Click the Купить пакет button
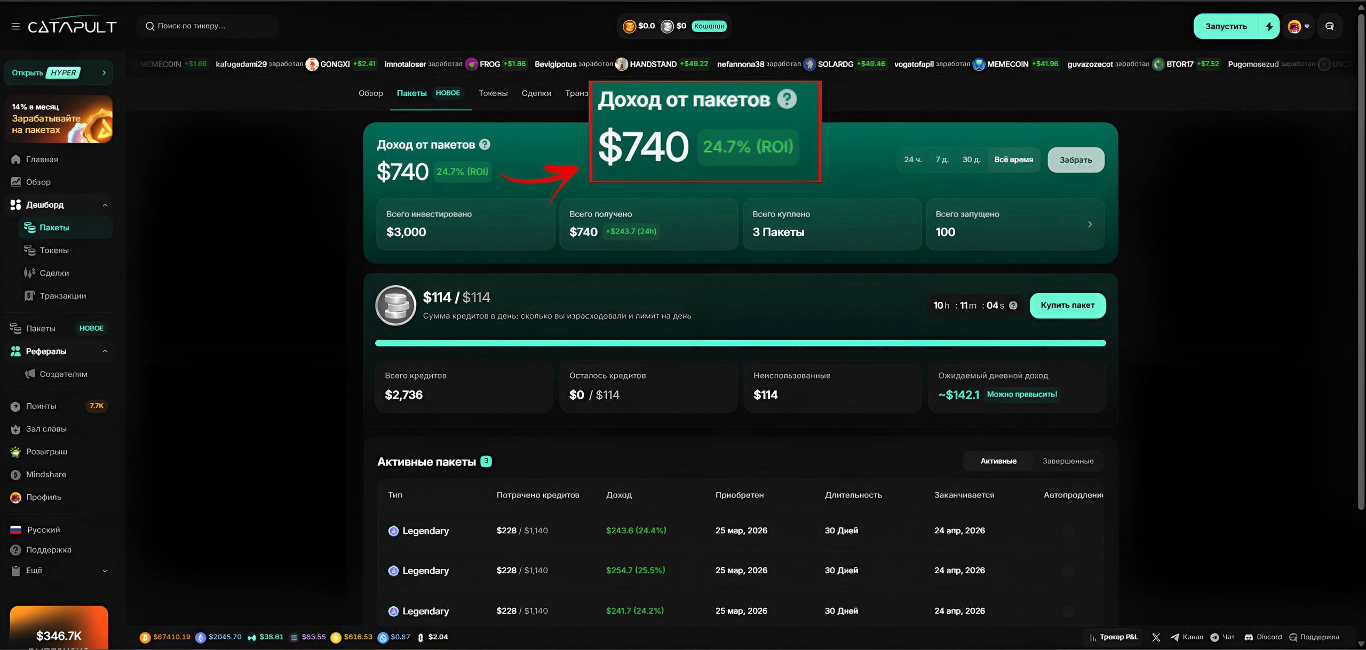The height and width of the screenshot is (650, 1366). click(1067, 306)
